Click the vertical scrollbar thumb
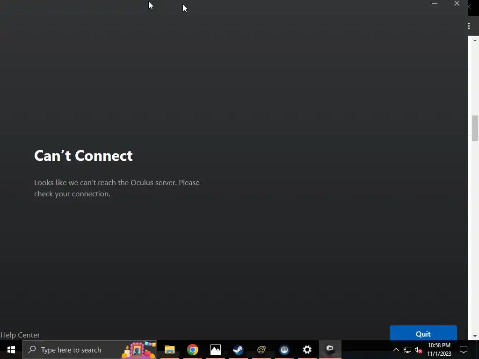The image size is (479, 359). (475, 128)
